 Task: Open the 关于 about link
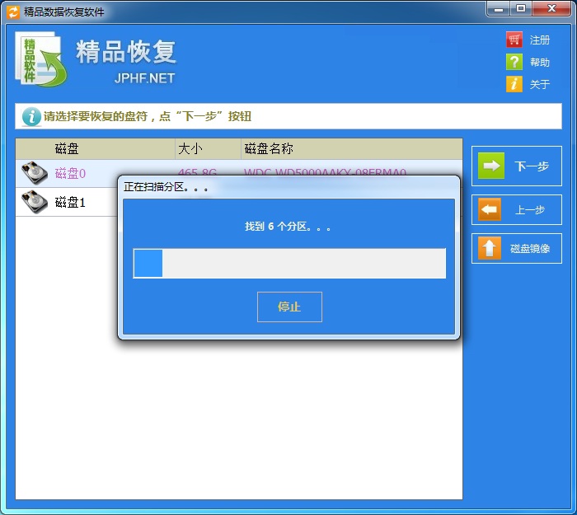point(540,85)
